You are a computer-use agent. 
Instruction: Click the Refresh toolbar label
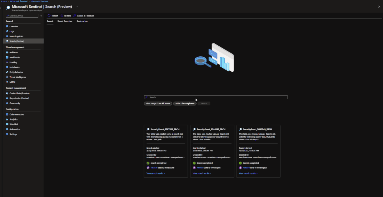55,16
